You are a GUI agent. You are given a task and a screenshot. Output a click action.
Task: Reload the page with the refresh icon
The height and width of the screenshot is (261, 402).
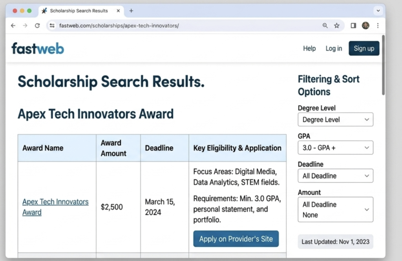[37, 25]
